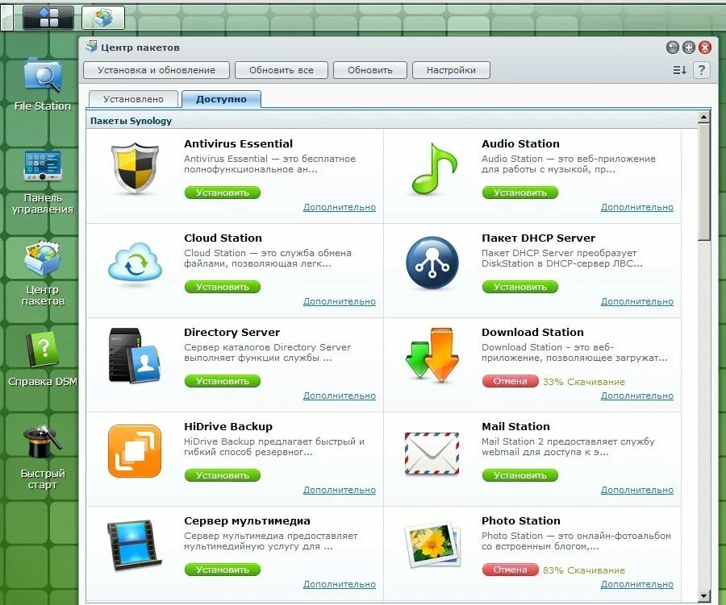Open Дополнительно link for Antivirus Essential
Image resolution: width=726 pixels, height=605 pixels.
340,207
